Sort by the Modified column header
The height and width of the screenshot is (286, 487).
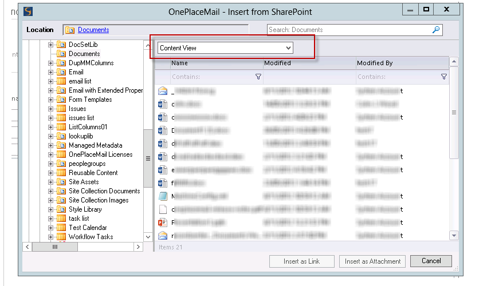click(309, 63)
